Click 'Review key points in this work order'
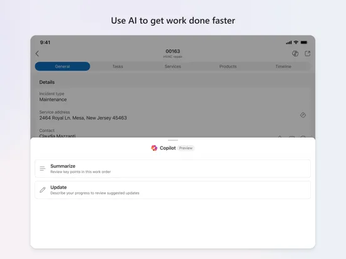 pyautogui.click(x=80, y=172)
